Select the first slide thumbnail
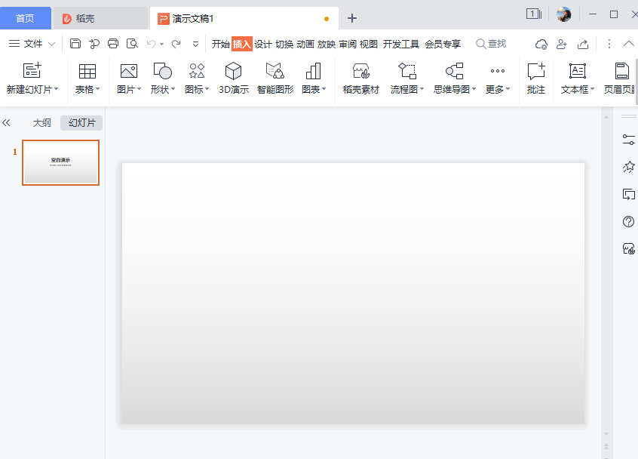 [x=60, y=162]
